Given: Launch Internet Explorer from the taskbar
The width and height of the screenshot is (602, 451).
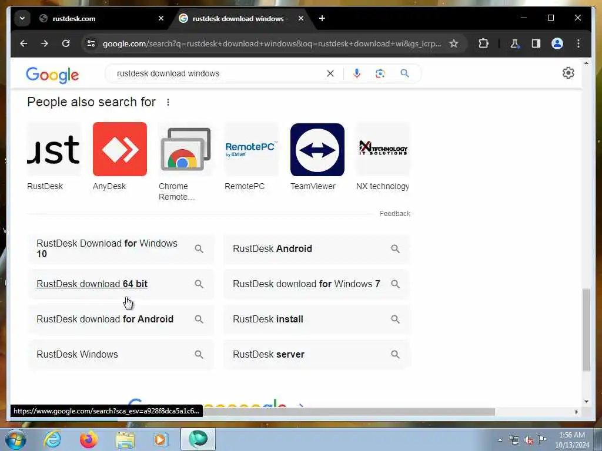Looking at the screenshot, I should pos(52,439).
